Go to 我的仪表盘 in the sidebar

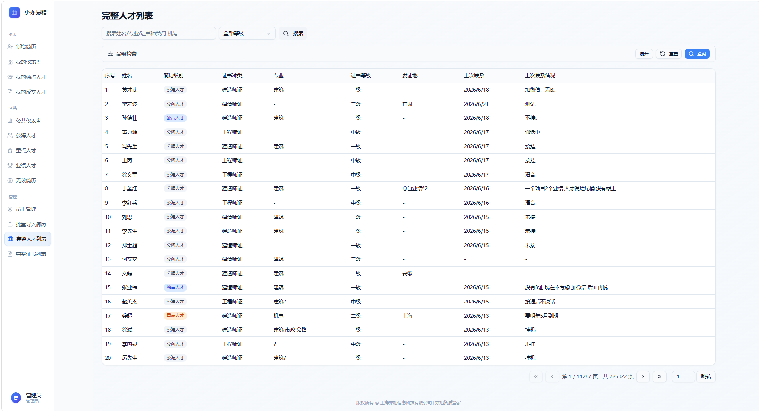pyautogui.click(x=28, y=62)
